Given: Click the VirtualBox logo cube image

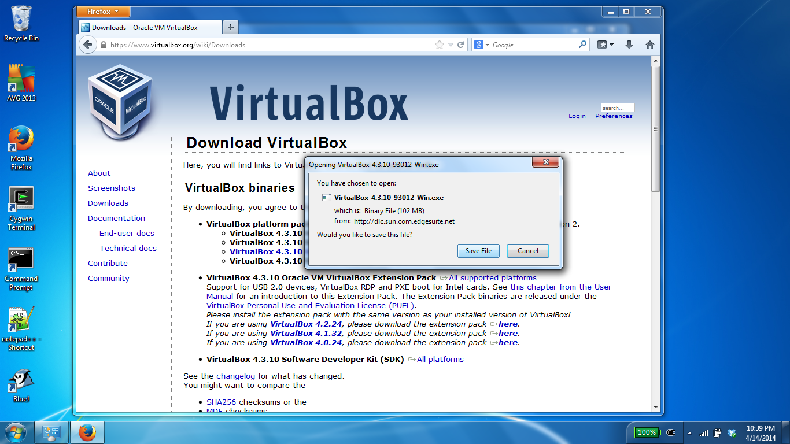Looking at the screenshot, I should pos(120,102).
